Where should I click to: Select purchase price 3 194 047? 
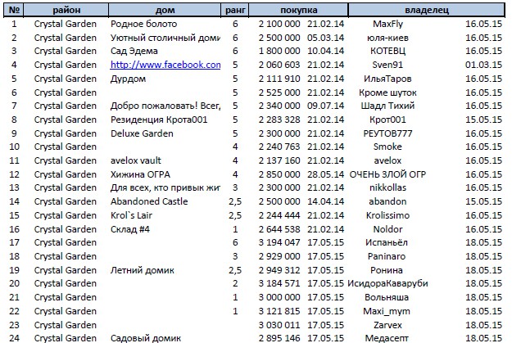tap(279, 242)
